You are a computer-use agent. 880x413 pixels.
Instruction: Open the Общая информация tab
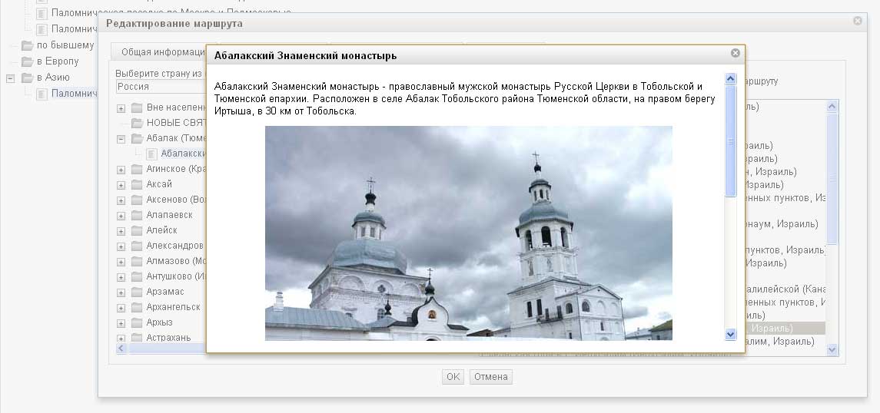(x=158, y=52)
